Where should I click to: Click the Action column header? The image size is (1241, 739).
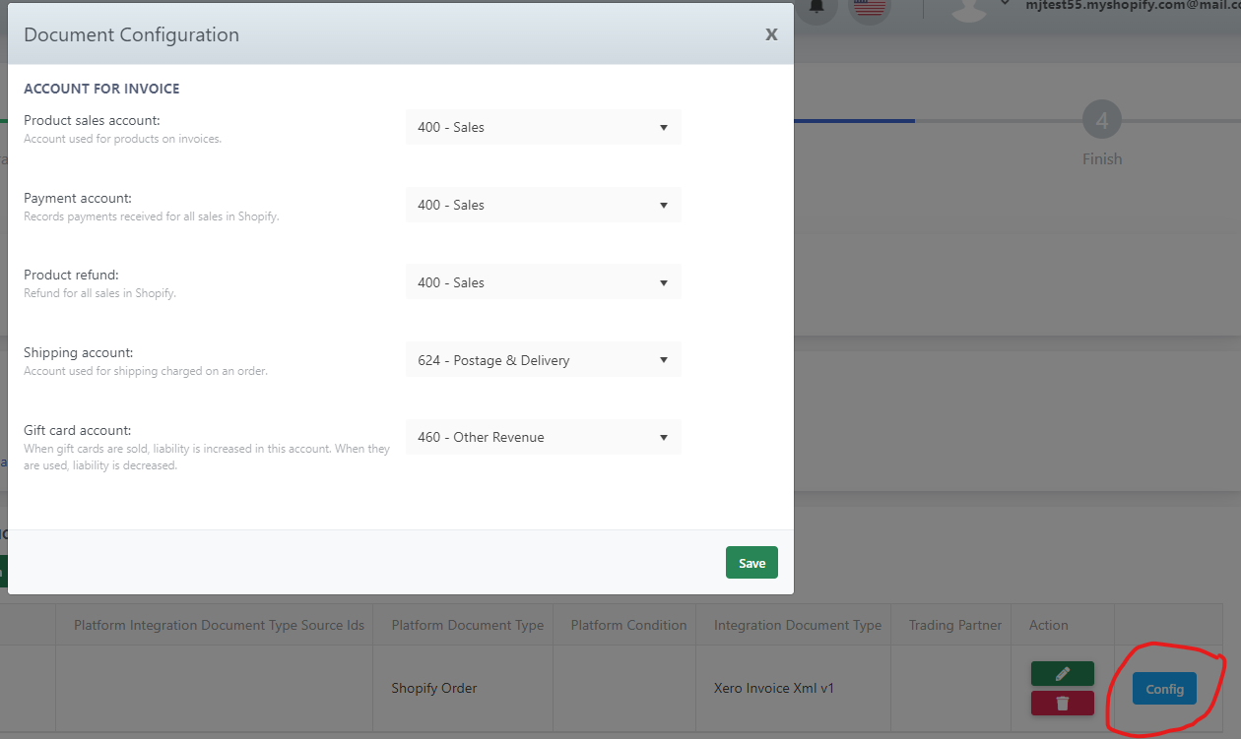[1048, 625]
